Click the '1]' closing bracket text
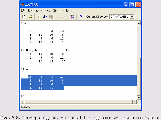Screen dimensions: 161x120 pyautogui.click(x=64, y=61)
